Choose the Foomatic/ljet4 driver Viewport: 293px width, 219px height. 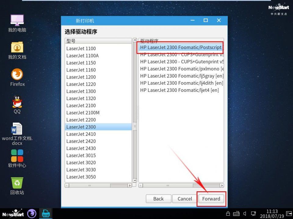click(179, 90)
